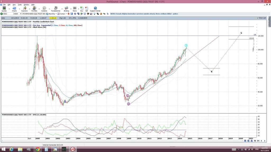271x152 pixels.
Task: Click the Sell order icon
Action: [x=87, y=9]
